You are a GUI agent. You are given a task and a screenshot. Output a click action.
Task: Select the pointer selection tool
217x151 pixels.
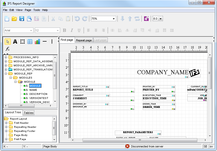pos(8,42)
